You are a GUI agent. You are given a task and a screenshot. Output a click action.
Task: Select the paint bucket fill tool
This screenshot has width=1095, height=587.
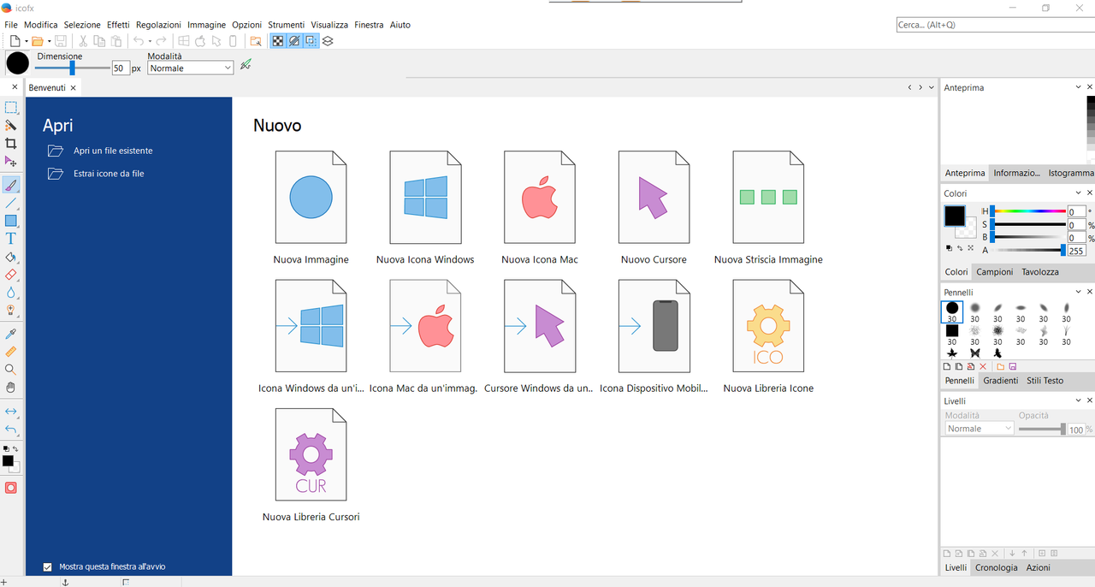click(x=11, y=257)
